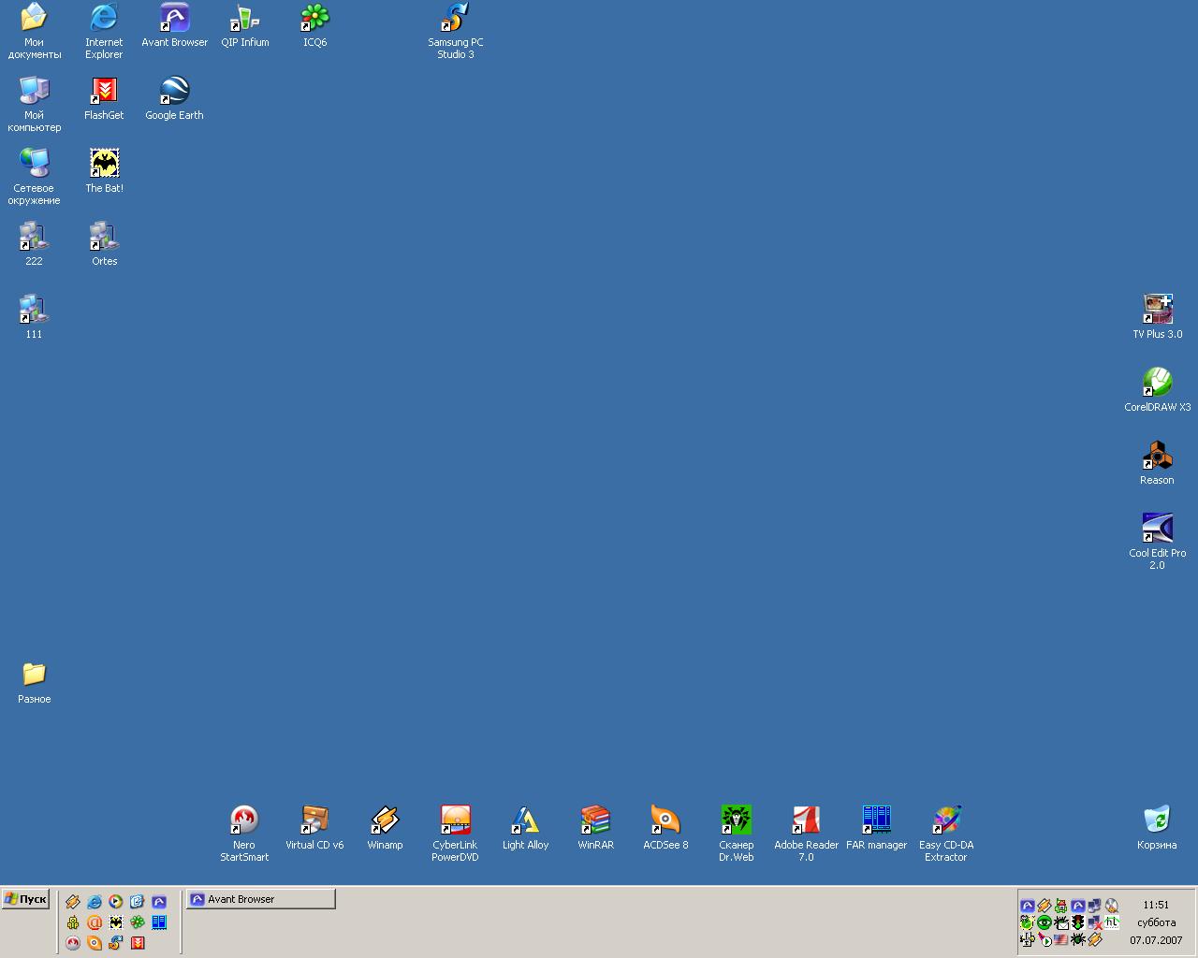
Task: Click the Пуск start button
Action: coord(25,899)
